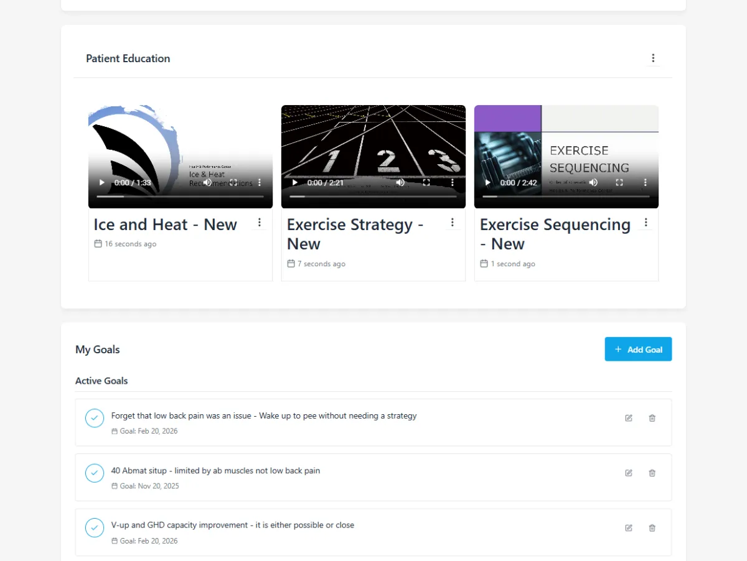Seek in Exercise Sequencing video progress bar
Screen dimensions: 747x561
(566, 197)
